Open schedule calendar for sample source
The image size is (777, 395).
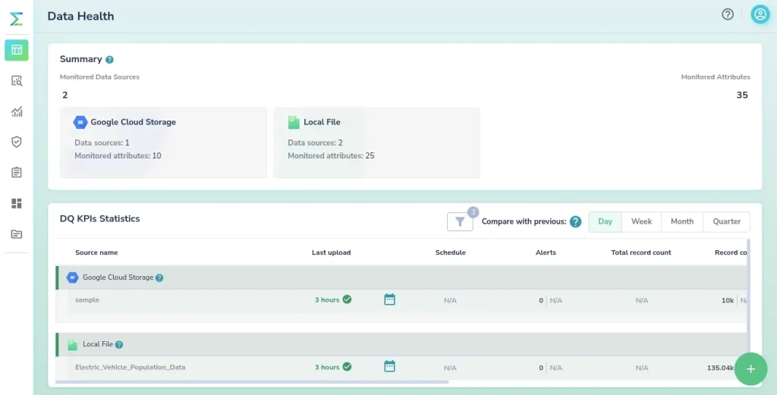click(x=389, y=299)
